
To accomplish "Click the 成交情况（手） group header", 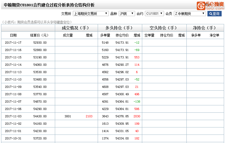I will coord(75,28).
